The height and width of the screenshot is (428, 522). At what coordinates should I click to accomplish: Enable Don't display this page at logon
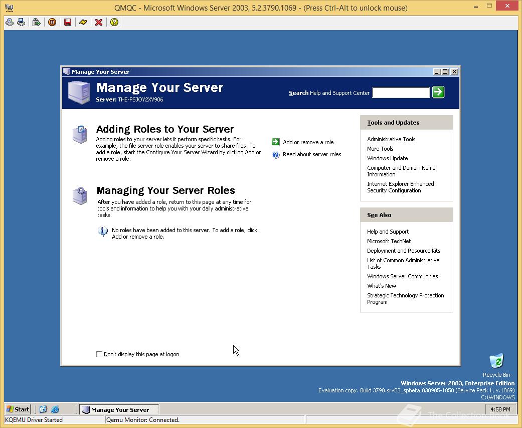(99, 354)
